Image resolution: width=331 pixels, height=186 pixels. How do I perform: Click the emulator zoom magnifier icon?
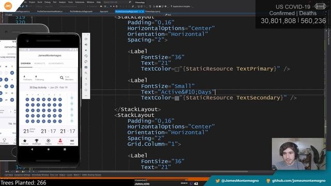tap(86, 73)
